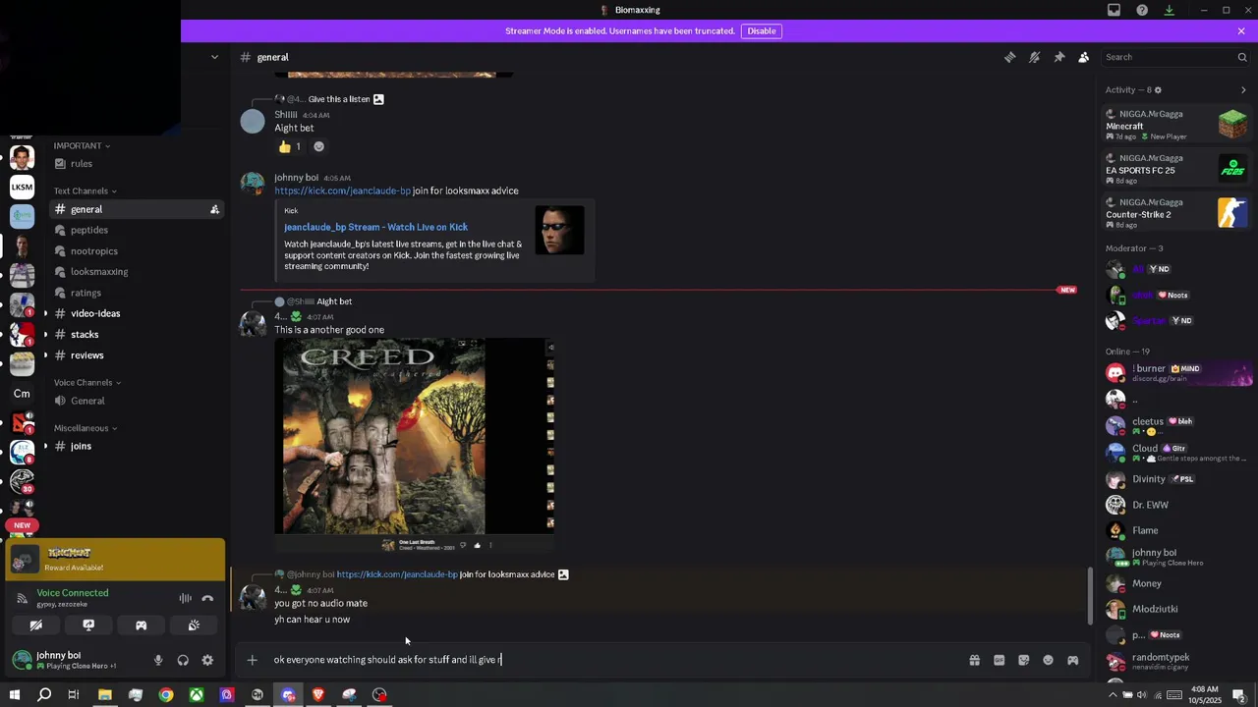
Task: Expand the Activity panel chevron
Action: 1243,89
